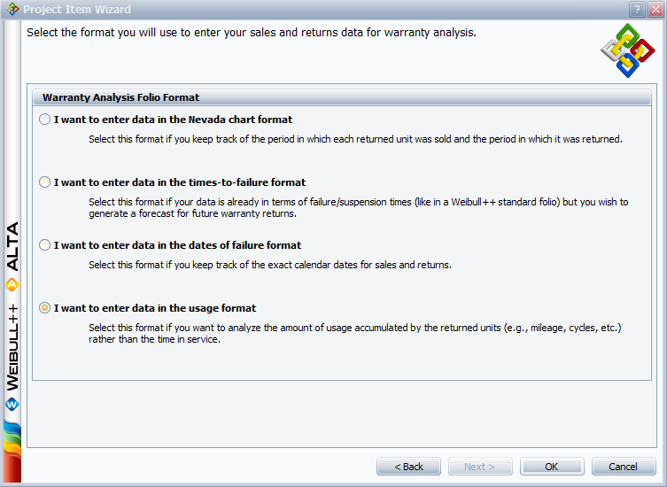The height and width of the screenshot is (487, 667).
Task: Click the usage format description text
Action: (355, 333)
